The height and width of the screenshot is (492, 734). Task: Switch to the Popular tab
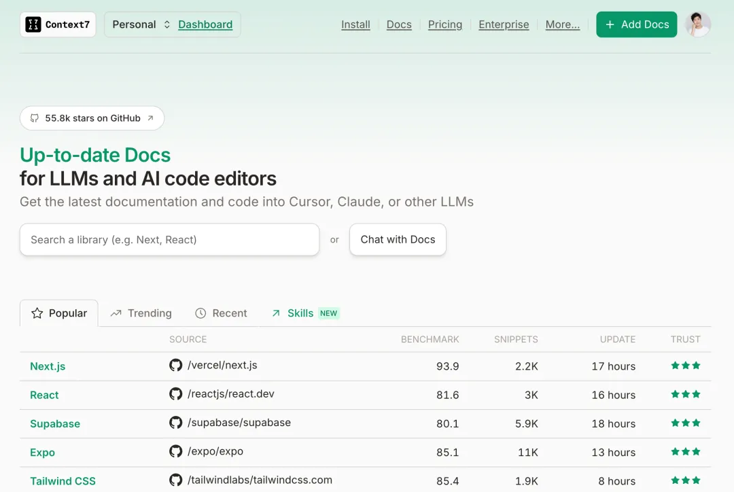coord(59,313)
